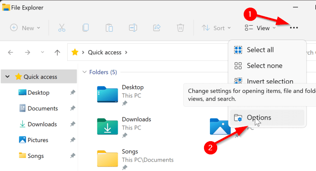Click the star icon in address bar
The width and height of the screenshot is (316, 171).
tap(75, 52)
